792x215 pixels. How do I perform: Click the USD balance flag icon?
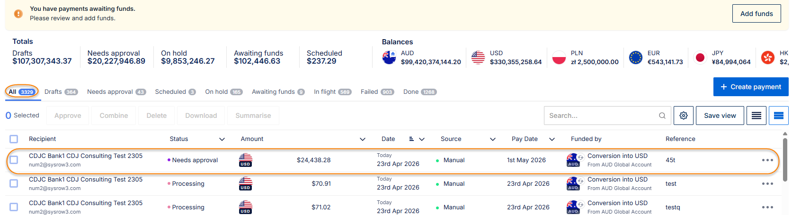478,58
